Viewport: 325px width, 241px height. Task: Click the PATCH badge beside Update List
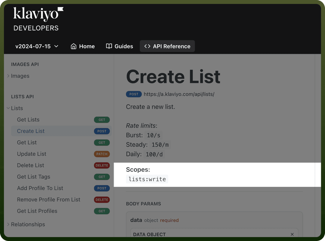pos(102,154)
